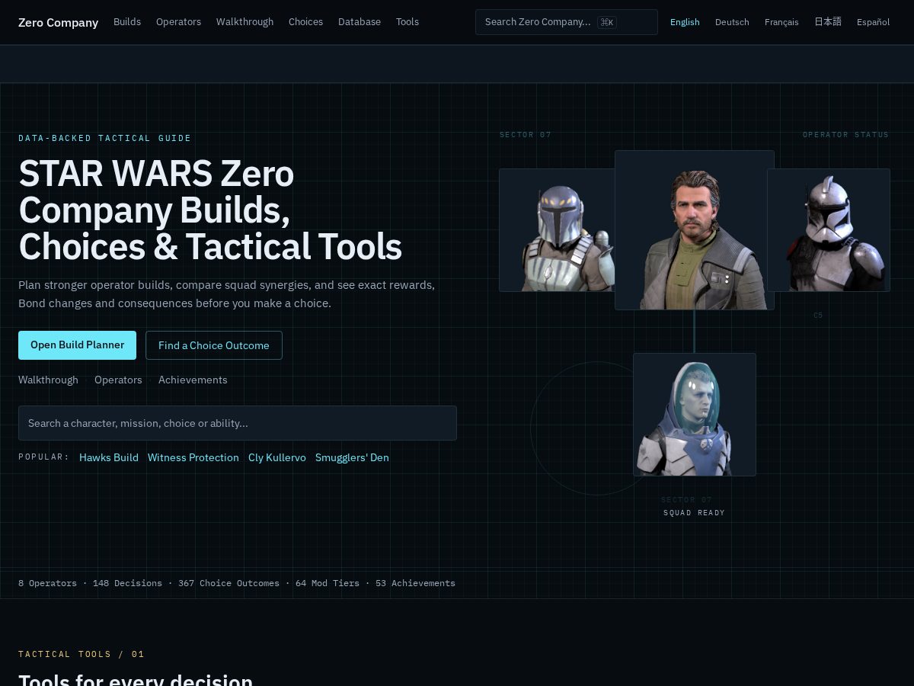Select the blue-hooded operator portrait
The image size is (914, 686).
(695, 415)
